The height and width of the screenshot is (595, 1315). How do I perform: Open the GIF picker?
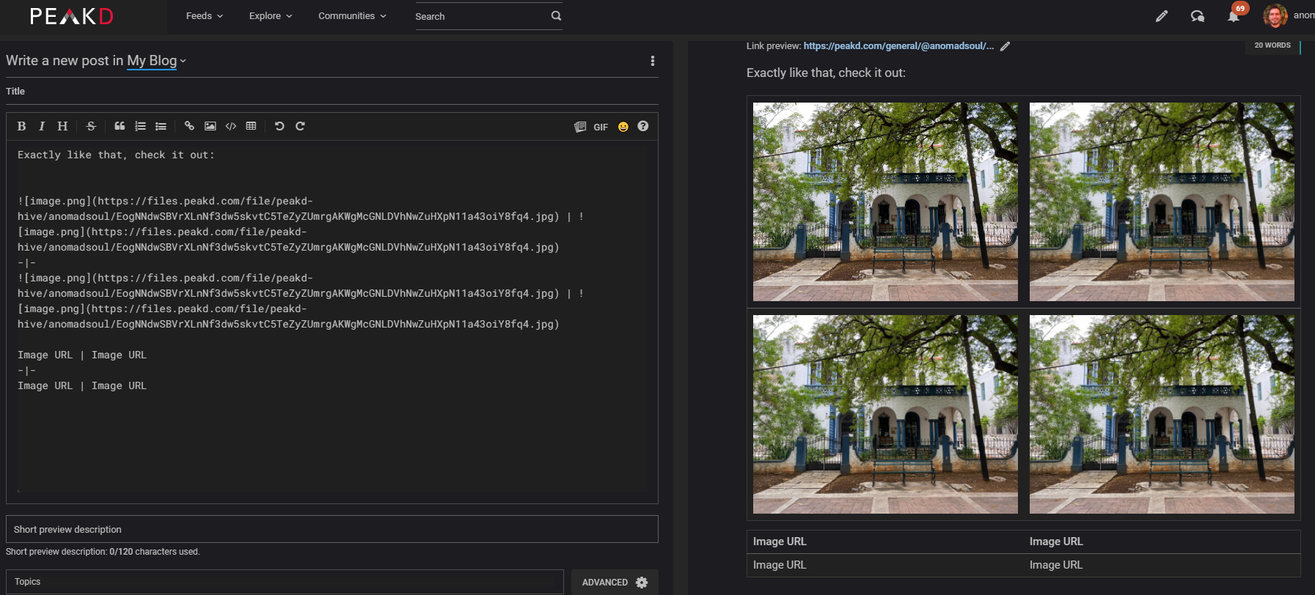pos(601,127)
